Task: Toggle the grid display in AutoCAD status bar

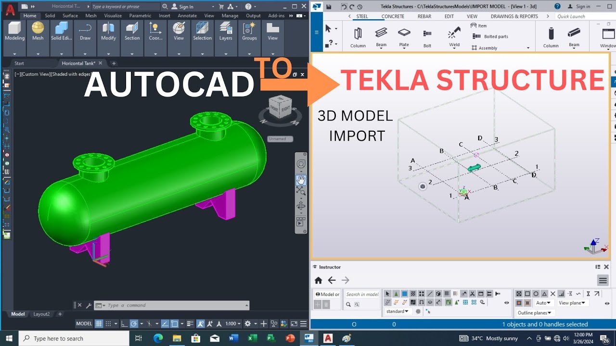Action: pos(99,323)
